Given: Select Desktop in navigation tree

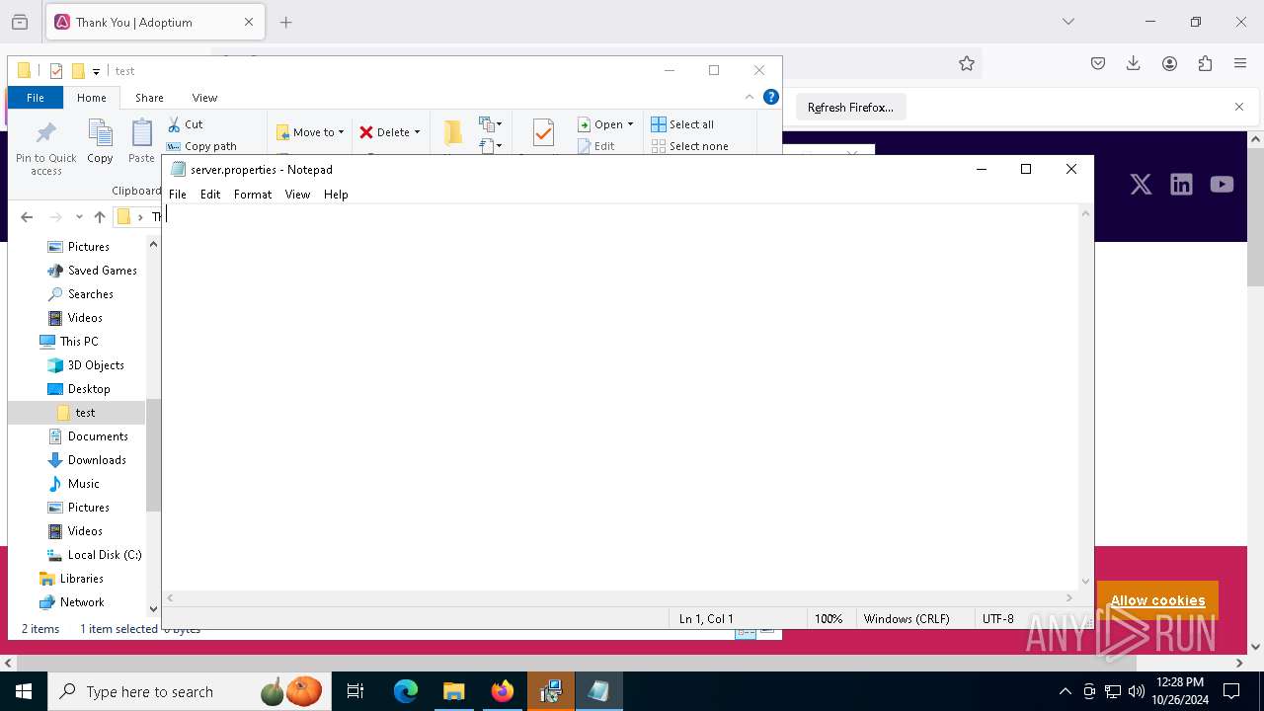Looking at the screenshot, I should pyautogui.click(x=78, y=389).
